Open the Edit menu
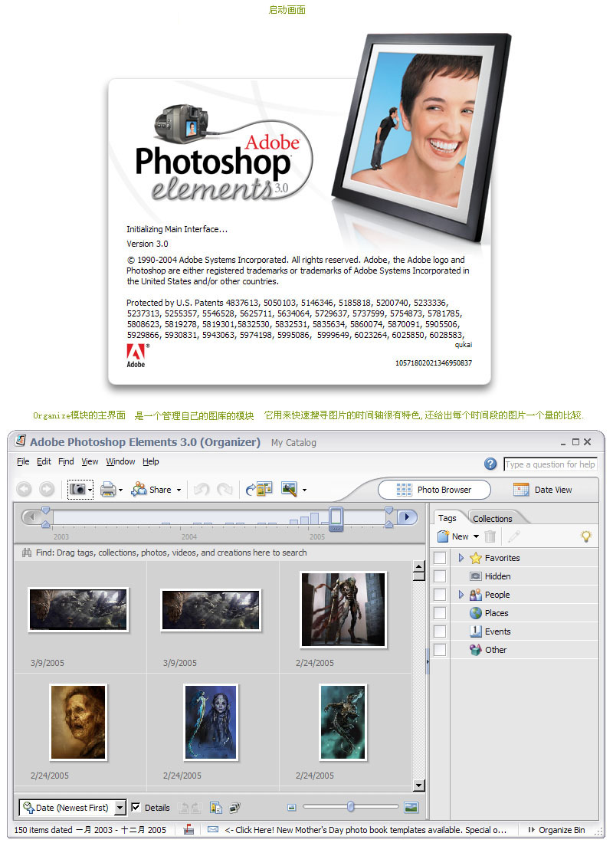The height and width of the screenshot is (843, 613). [x=44, y=461]
